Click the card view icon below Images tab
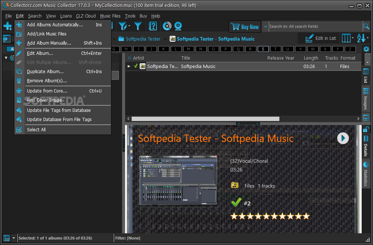 [x=366, y=117]
